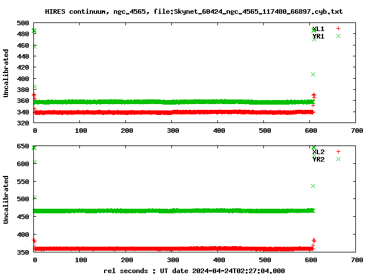Click the 650 tick label on lower plot

[x=23, y=146]
